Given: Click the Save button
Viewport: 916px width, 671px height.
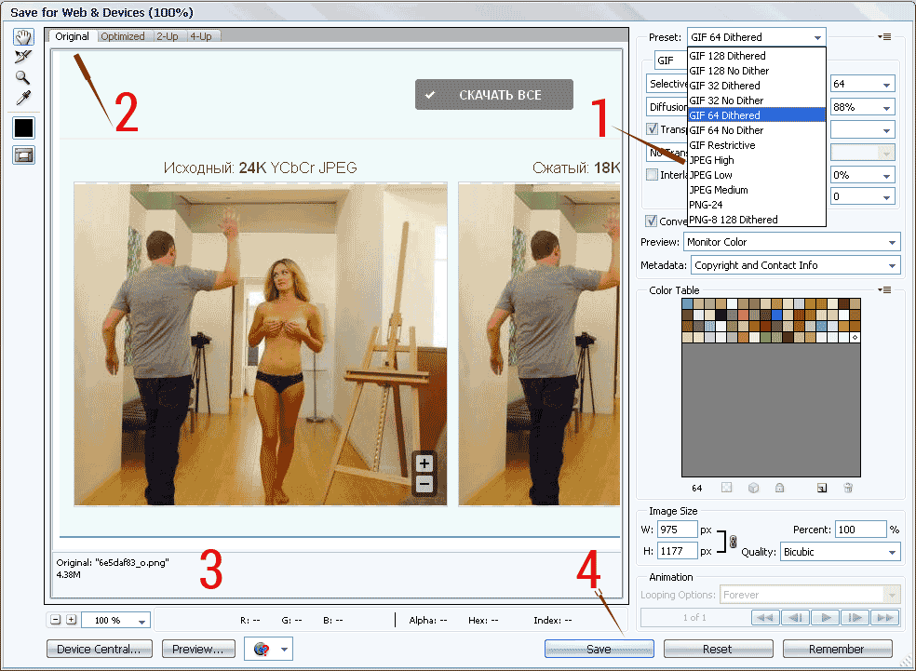Looking at the screenshot, I should coord(599,649).
